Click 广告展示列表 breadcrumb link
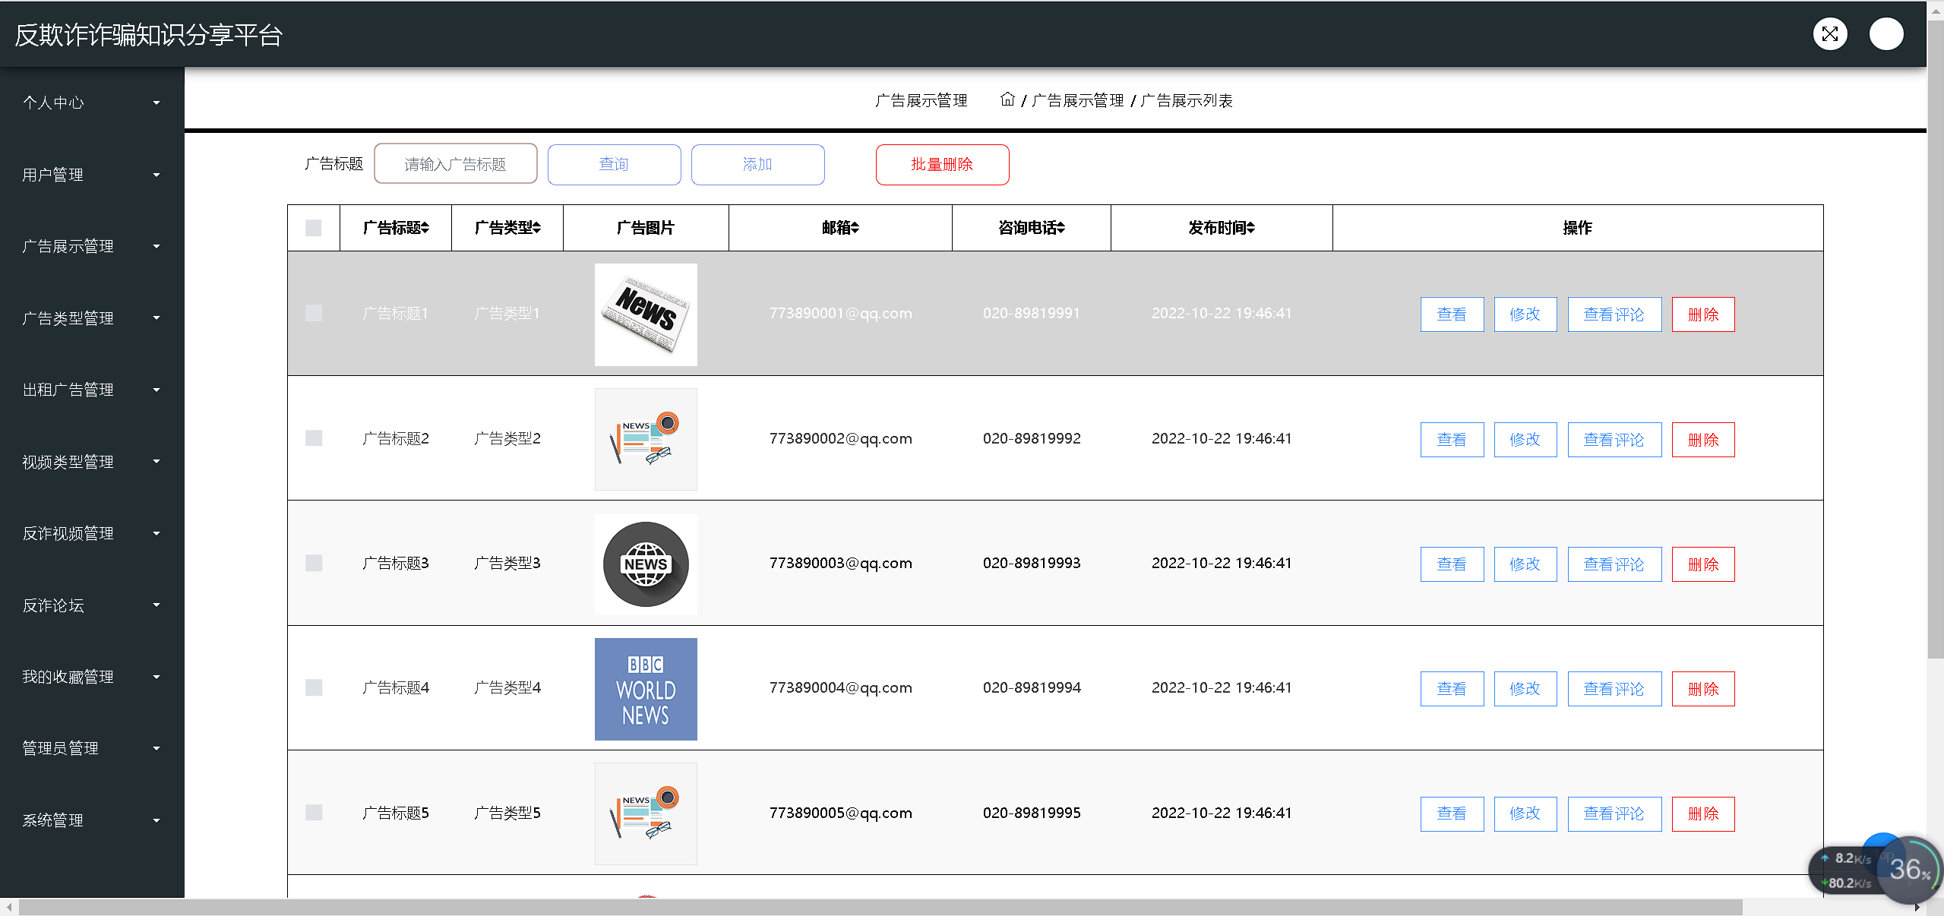 1187,100
